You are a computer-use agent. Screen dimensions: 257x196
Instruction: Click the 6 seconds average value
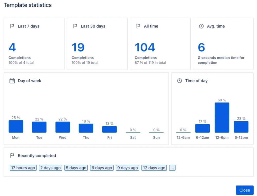pos(201,48)
